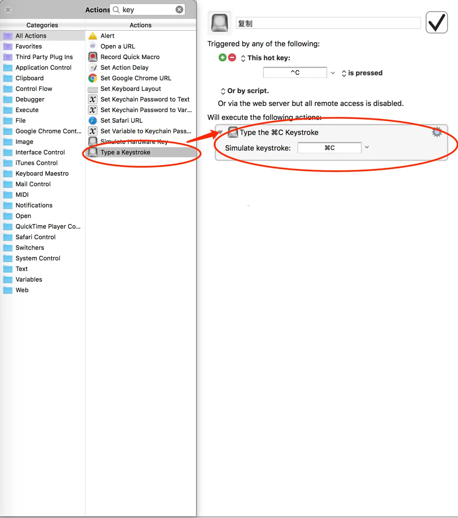458x518 pixels.
Task: Click the Type a Keystroke key icon
Action: [93, 152]
